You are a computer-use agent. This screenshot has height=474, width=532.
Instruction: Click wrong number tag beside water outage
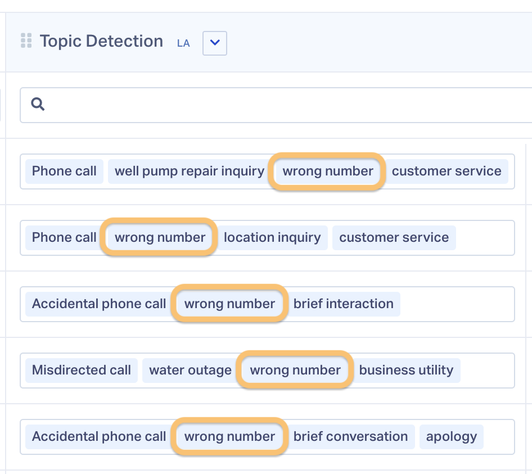coord(295,371)
